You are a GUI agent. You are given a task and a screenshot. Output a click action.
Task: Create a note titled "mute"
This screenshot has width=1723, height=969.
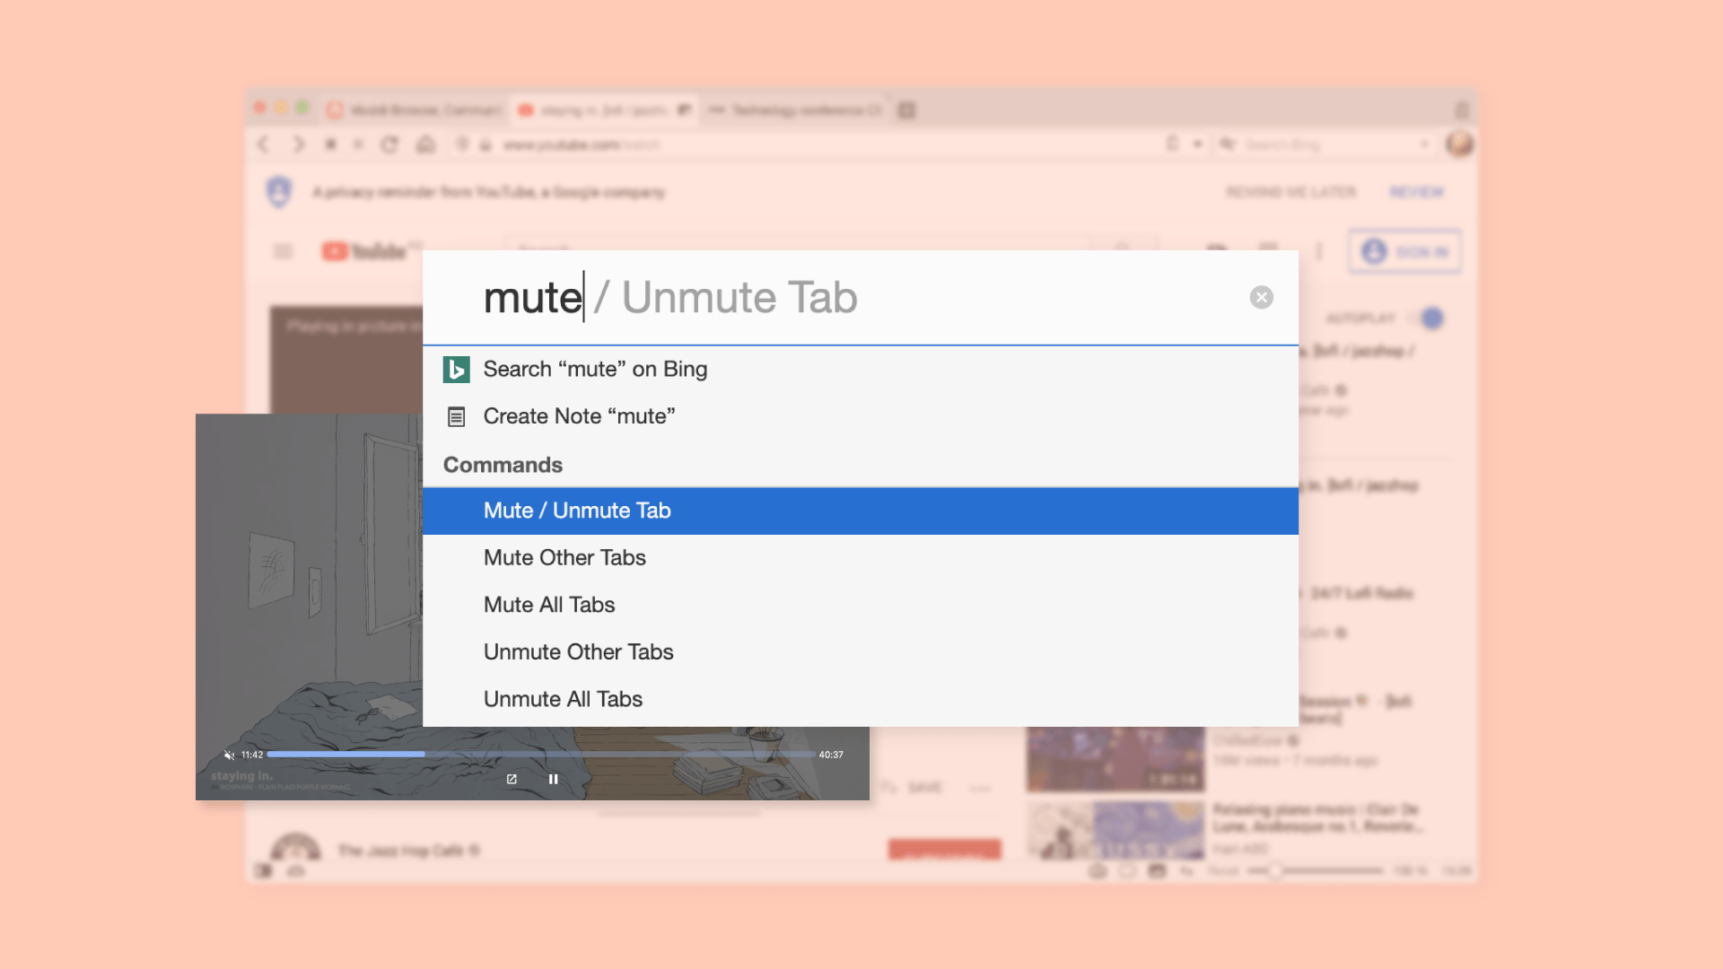pos(579,417)
